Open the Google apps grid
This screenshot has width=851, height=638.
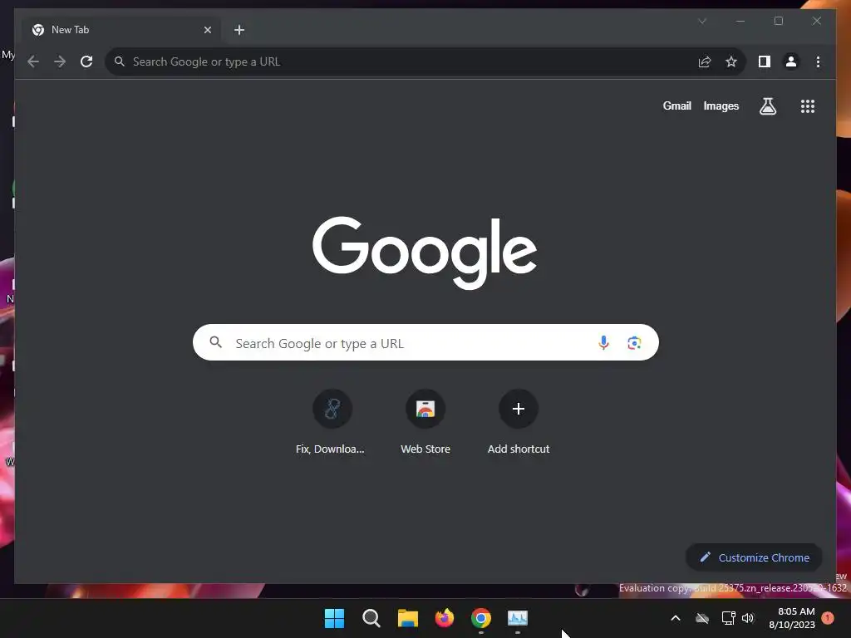[808, 106]
